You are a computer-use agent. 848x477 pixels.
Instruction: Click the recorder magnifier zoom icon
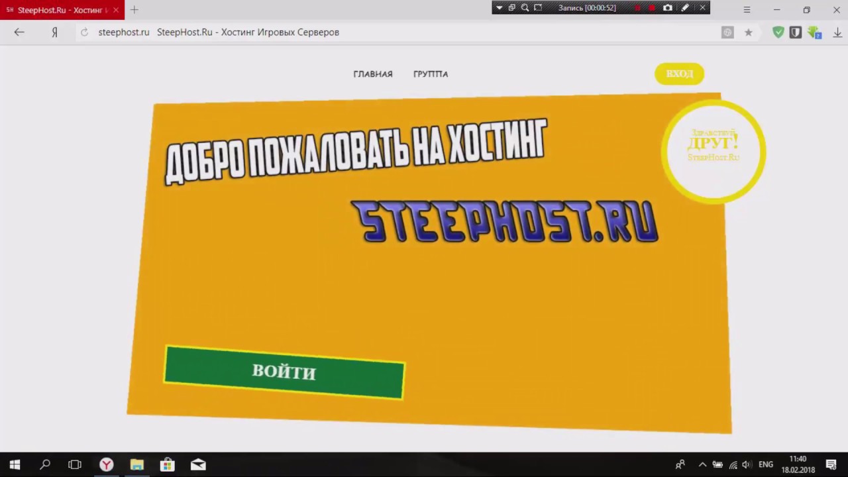[525, 8]
